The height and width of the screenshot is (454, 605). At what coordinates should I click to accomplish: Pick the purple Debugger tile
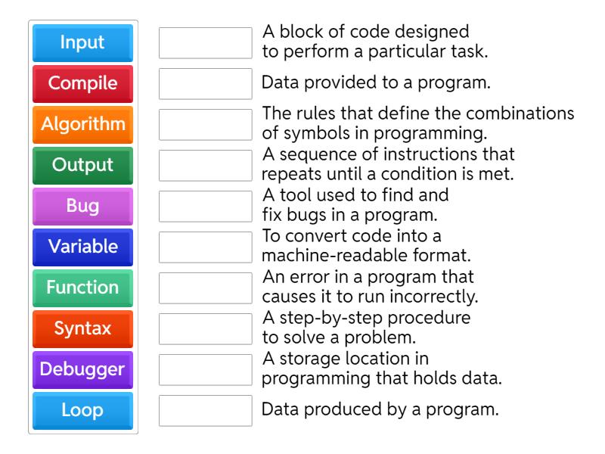(x=82, y=369)
